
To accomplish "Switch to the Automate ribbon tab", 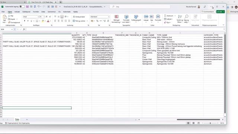I will pyautogui.click(x=67, y=12).
